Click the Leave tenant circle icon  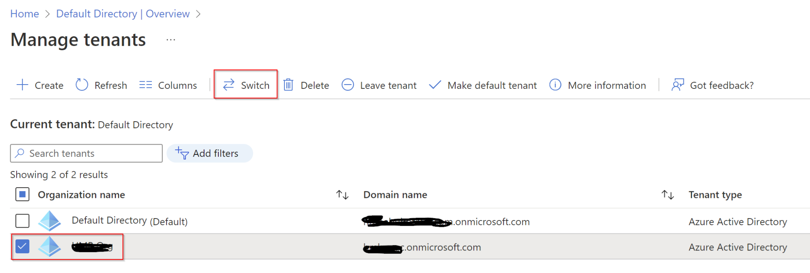point(348,85)
